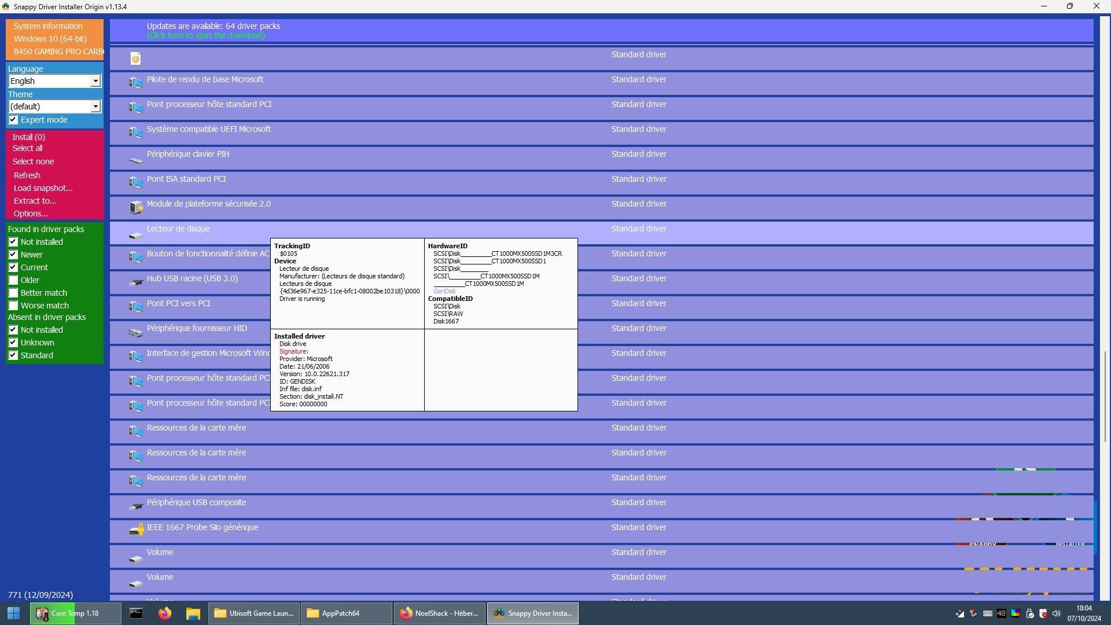The height and width of the screenshot is (625, 1111).
Task: Click here to start the download link
Action: 205,35
